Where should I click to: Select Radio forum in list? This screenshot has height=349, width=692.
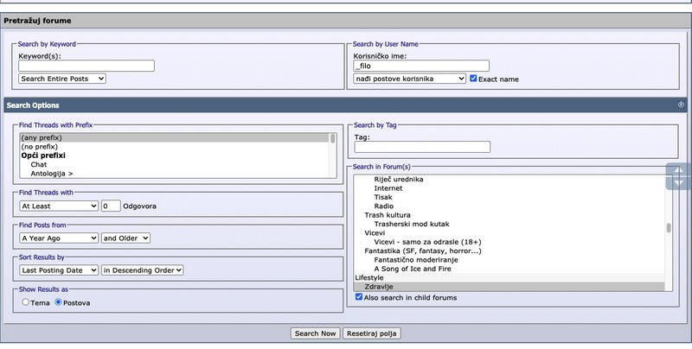click(x=509, y=206)
